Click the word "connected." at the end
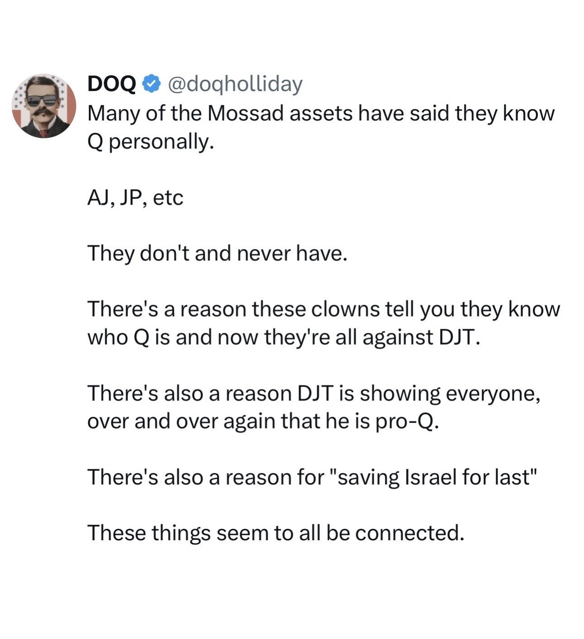584x639 pixels. click(x=410, y=533)
